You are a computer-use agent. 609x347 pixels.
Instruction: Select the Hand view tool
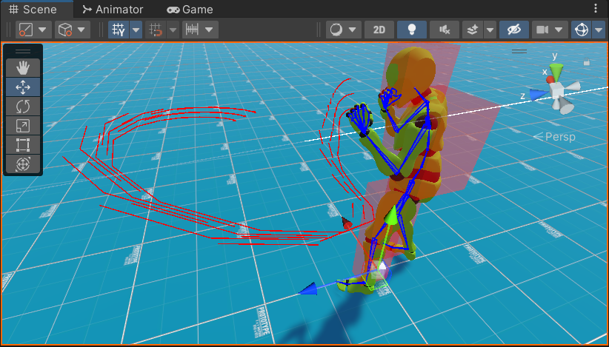tap(22, 67)
